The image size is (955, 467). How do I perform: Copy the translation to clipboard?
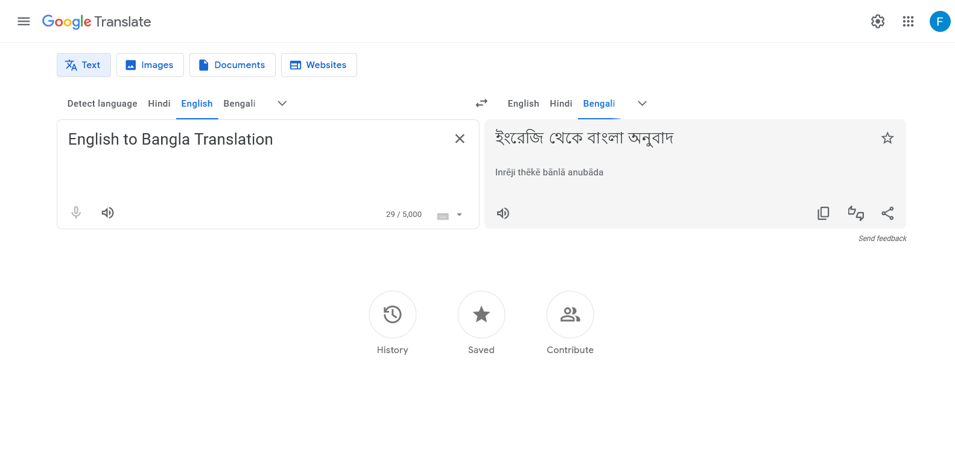tap(823, 213)
